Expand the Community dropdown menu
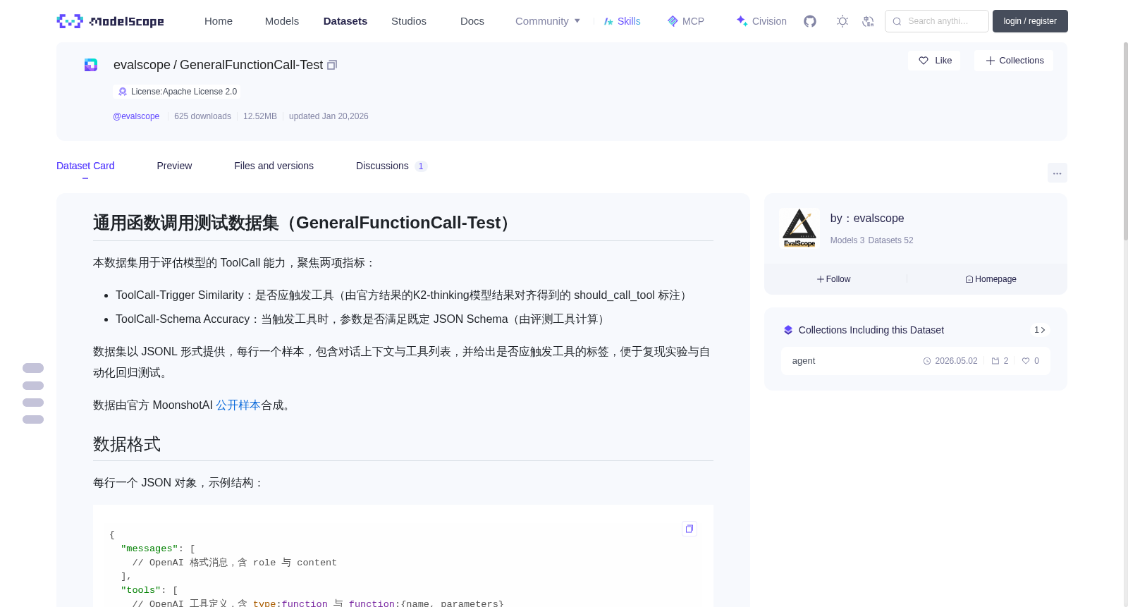This screenshot has width=1128, height=607. click(x=548, y=21)
